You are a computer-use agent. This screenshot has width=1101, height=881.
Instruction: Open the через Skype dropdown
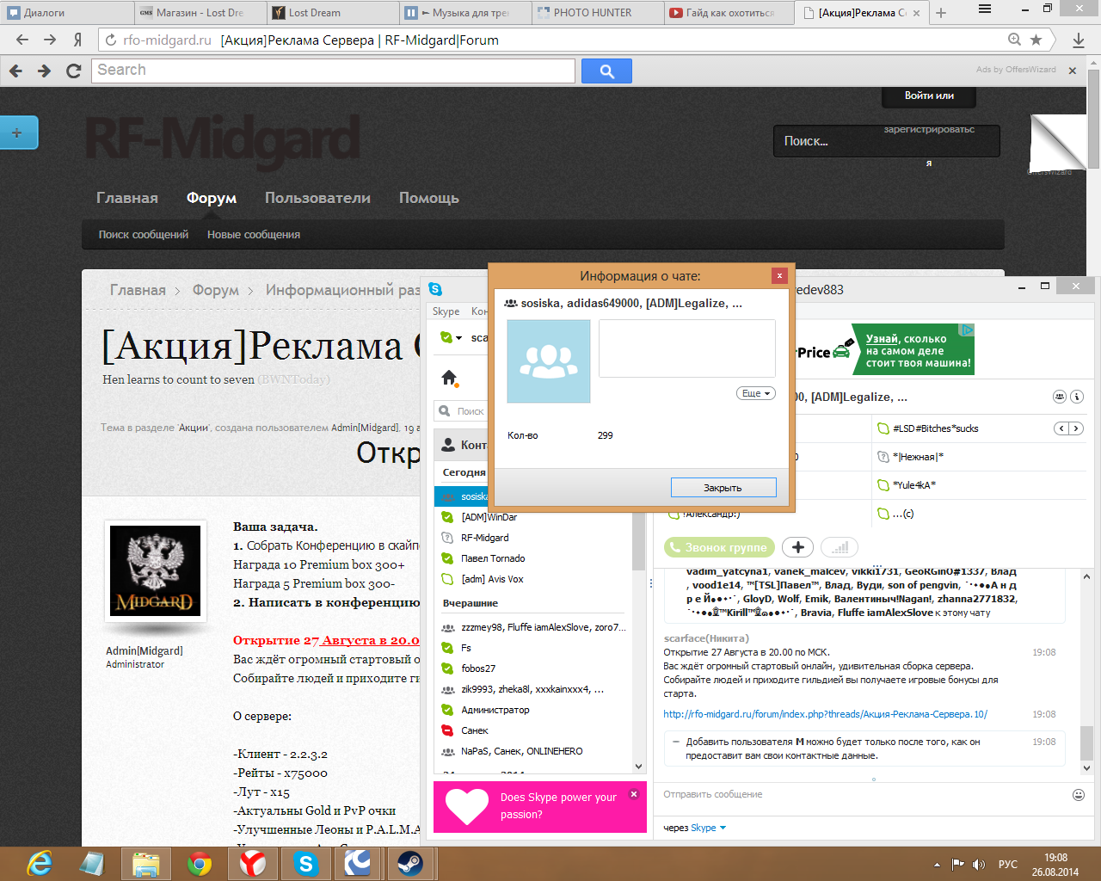point(695,828)
